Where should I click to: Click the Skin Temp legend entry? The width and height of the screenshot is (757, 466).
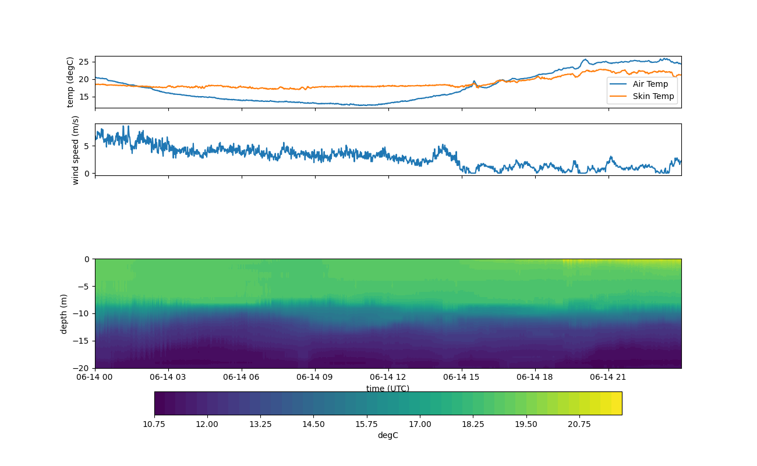tap(653, 97)
